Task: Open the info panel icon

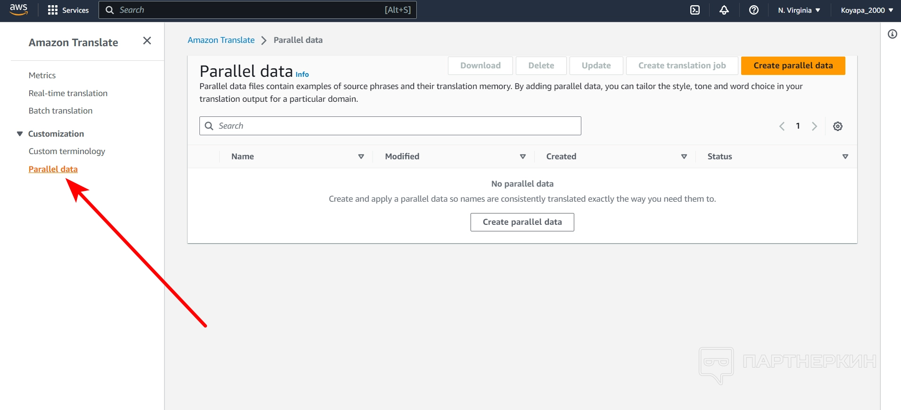Action: pos(892,34)
